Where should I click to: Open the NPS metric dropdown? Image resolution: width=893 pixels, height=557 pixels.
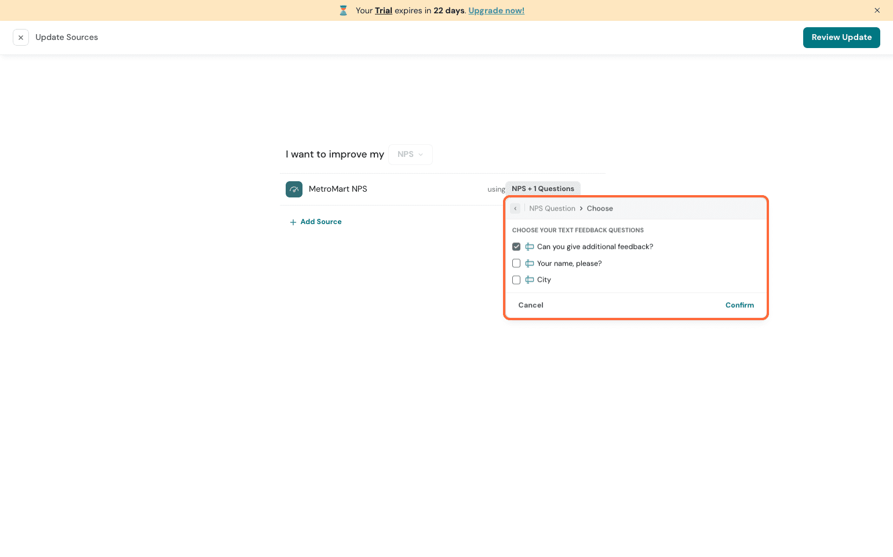tap(410, 155)
